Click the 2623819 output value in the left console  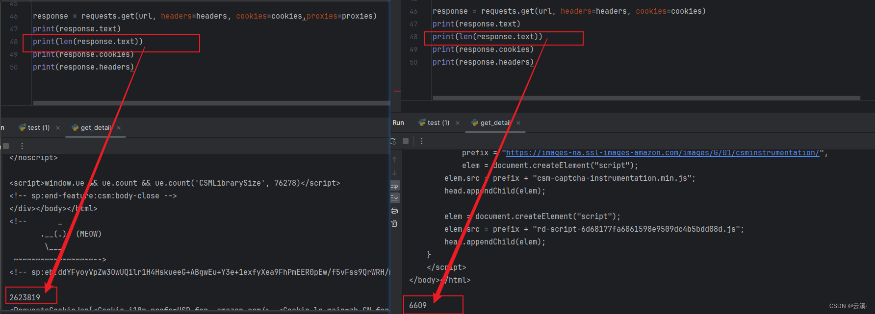25,297
